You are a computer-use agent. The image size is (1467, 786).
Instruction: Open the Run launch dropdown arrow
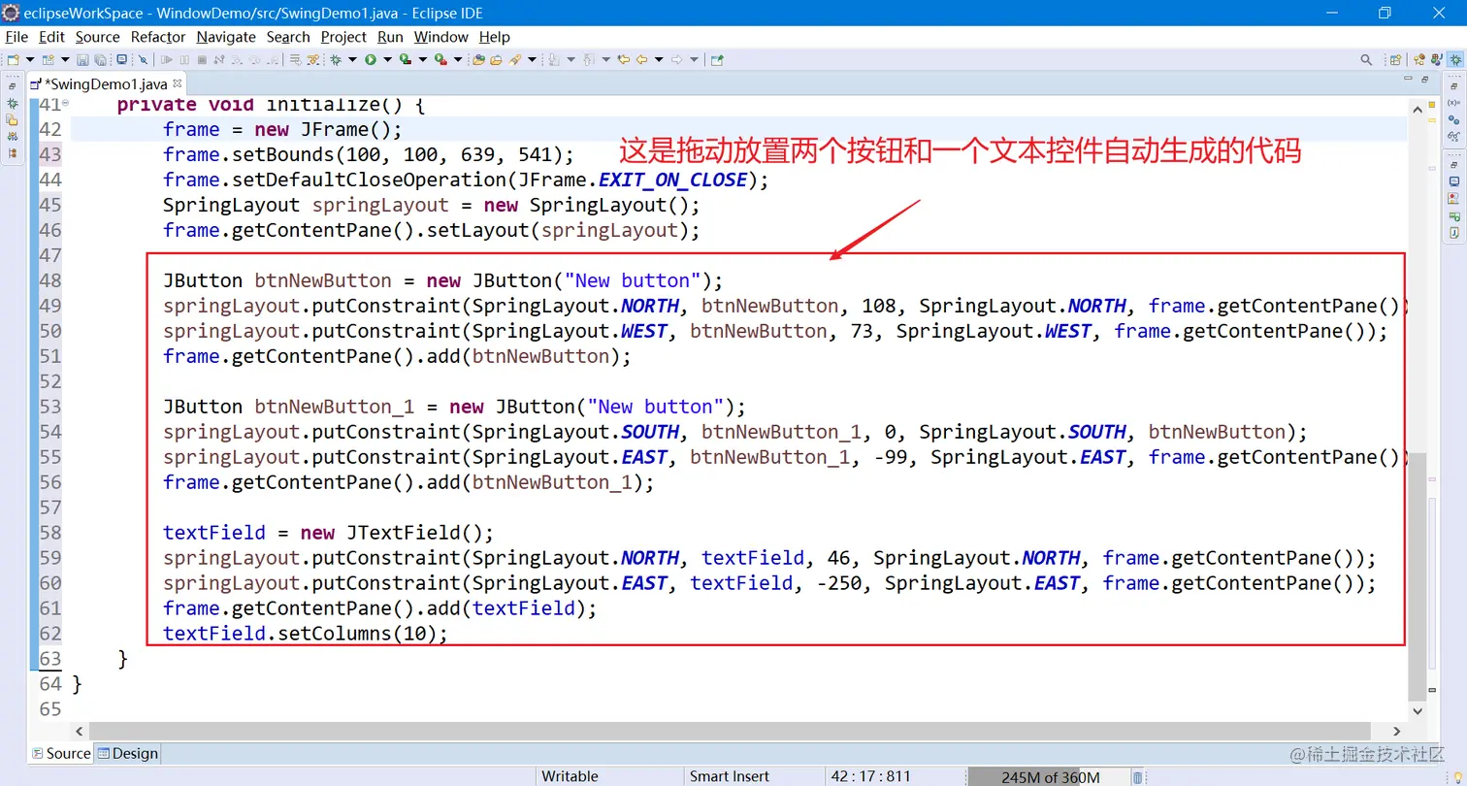387,59
